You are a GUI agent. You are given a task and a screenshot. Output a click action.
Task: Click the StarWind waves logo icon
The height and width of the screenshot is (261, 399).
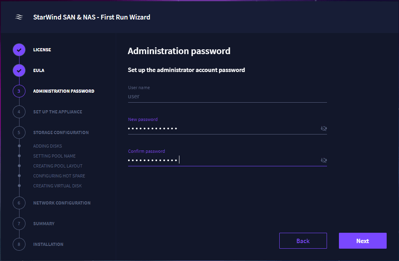[19, 17]
